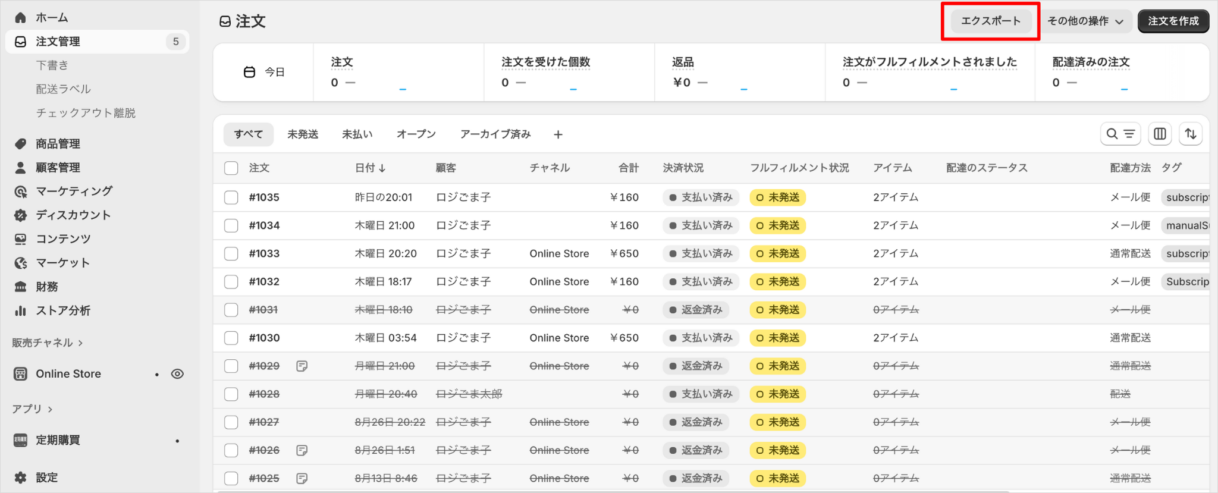This screenshot has height=493, width=1218.
Task: Click the 注文を作成 button
Action: 1173,21
